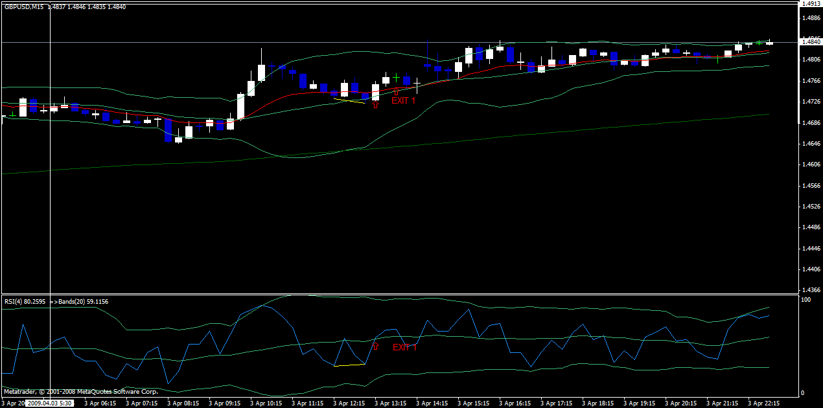
Task: Click the 1.4486 price axis label
Action: (811, 227)
